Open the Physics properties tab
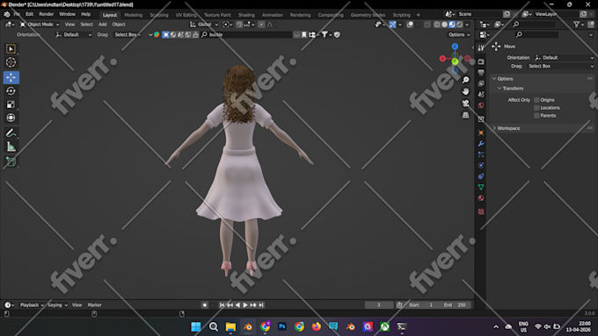The height and width of the screenshot is (336, 598). tap(481, 166)
